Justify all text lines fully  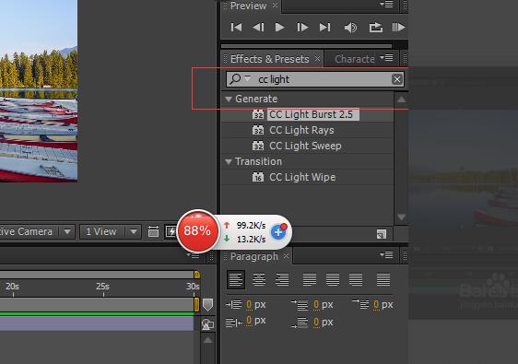pos(383,279)
